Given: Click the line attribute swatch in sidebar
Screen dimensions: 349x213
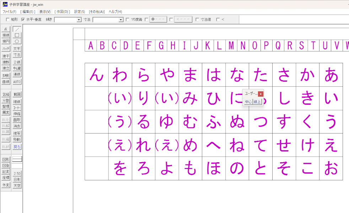Looking at the screenshot, I should coord(17,159).
